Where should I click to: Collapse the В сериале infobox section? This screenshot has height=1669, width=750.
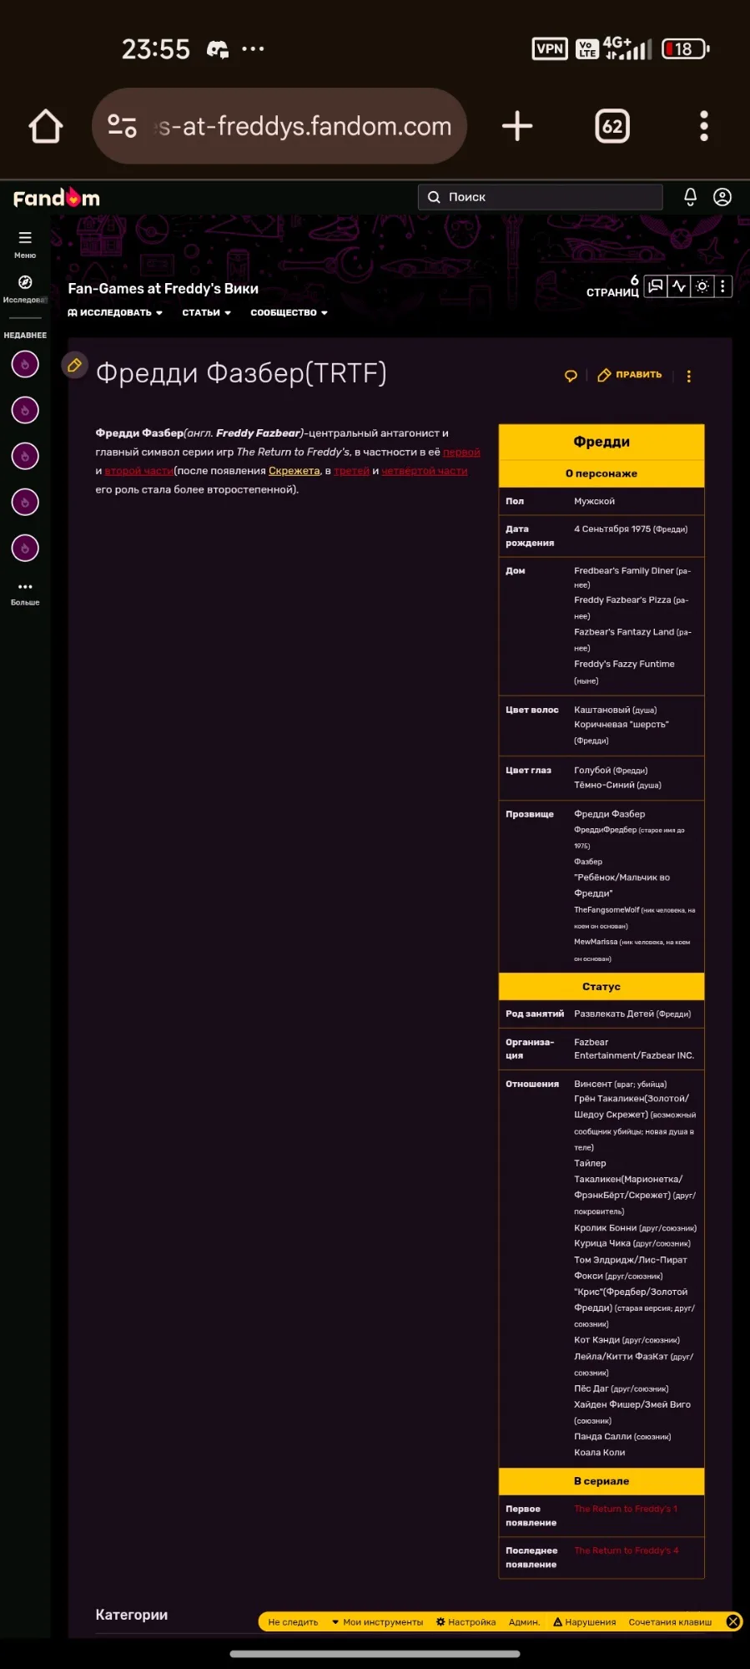tap(602, 1480)
